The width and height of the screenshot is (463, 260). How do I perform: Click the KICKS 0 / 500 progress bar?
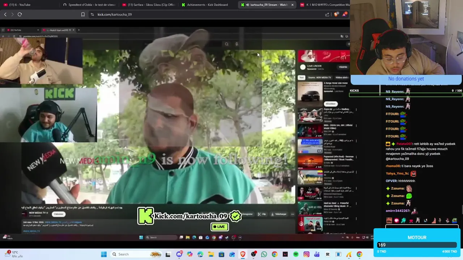click(x=405, y=95)
